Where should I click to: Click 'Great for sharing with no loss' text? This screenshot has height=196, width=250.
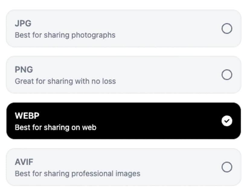click(65, 81)
